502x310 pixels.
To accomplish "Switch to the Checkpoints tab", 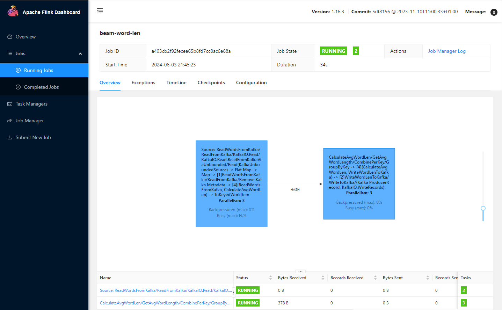I will (211, 82).
